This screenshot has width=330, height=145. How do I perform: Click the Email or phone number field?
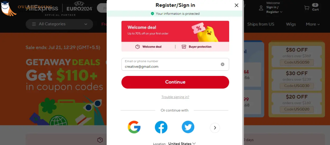(175, 64)
